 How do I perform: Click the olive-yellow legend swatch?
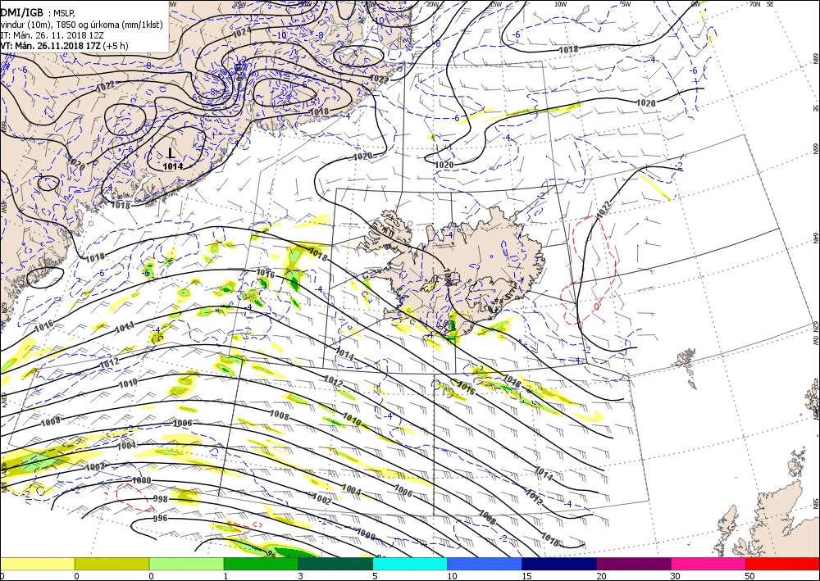pyautogui.click(x=112, y=564)
